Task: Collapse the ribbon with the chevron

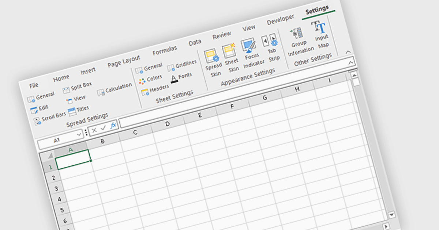Action: point(348,52)
